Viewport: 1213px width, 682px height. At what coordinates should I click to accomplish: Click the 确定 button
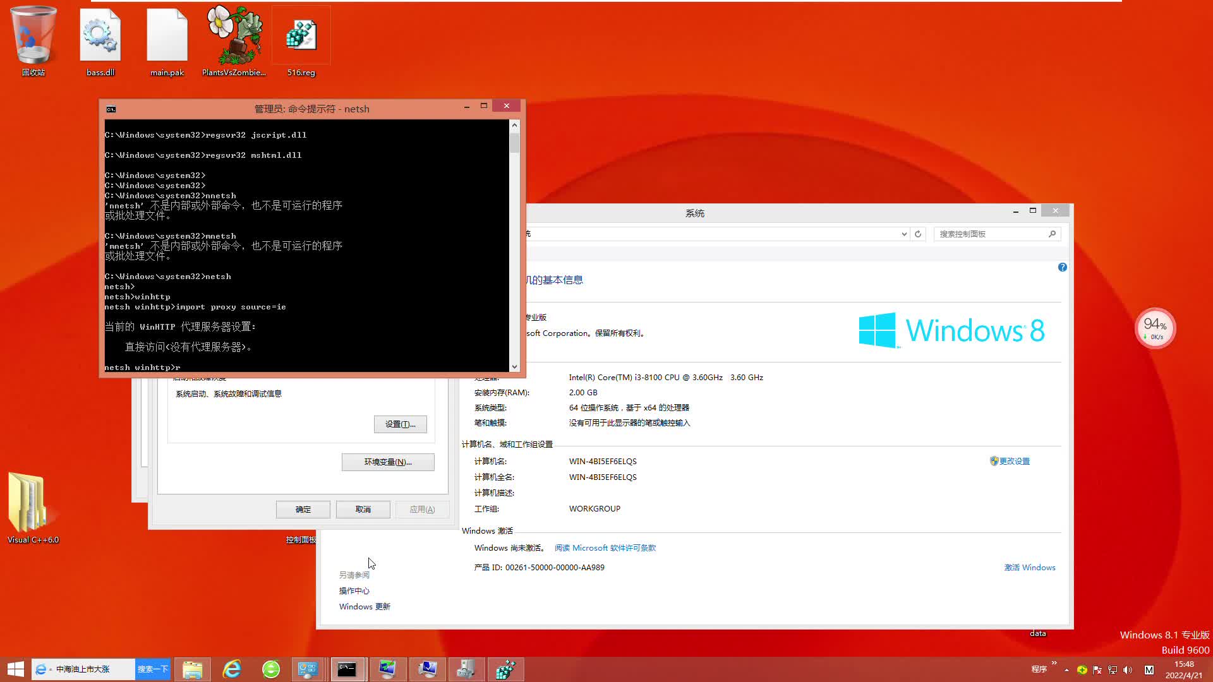303,510
